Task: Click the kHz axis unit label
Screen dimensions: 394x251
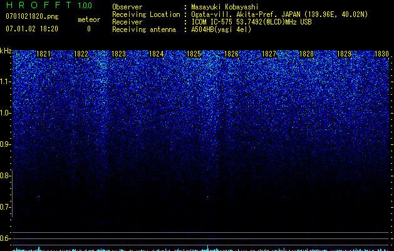Action: tap(6, 51)
